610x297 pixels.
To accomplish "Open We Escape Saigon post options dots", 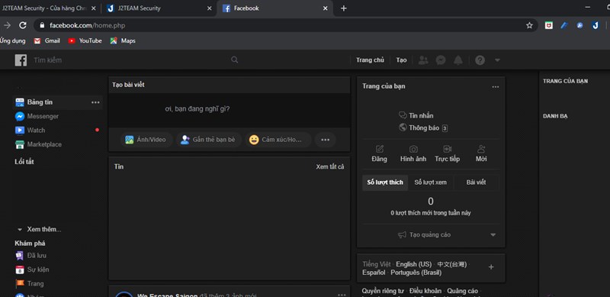I will coord(342,295).
